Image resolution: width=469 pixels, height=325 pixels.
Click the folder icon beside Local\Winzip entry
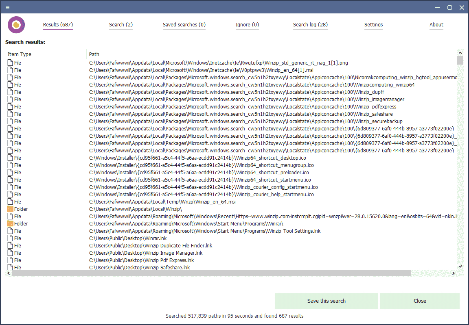(9, 209)
